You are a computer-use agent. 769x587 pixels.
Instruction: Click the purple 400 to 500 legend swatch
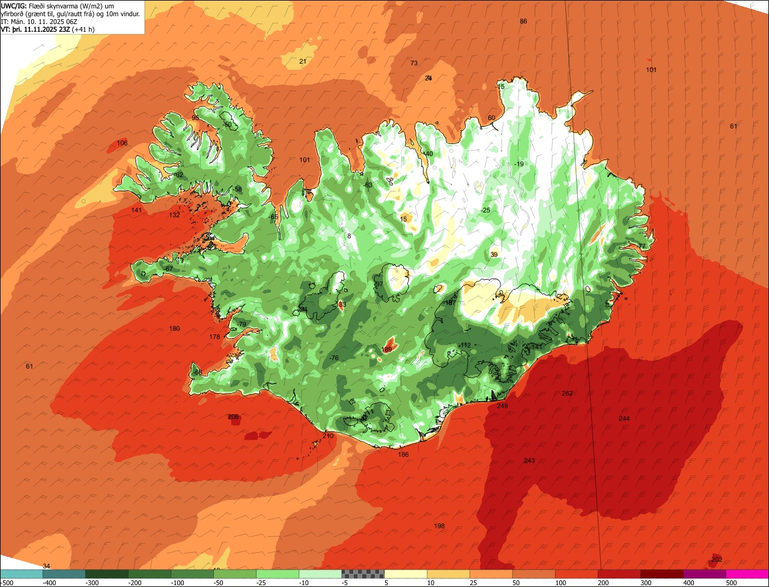(x=705, y=574)
